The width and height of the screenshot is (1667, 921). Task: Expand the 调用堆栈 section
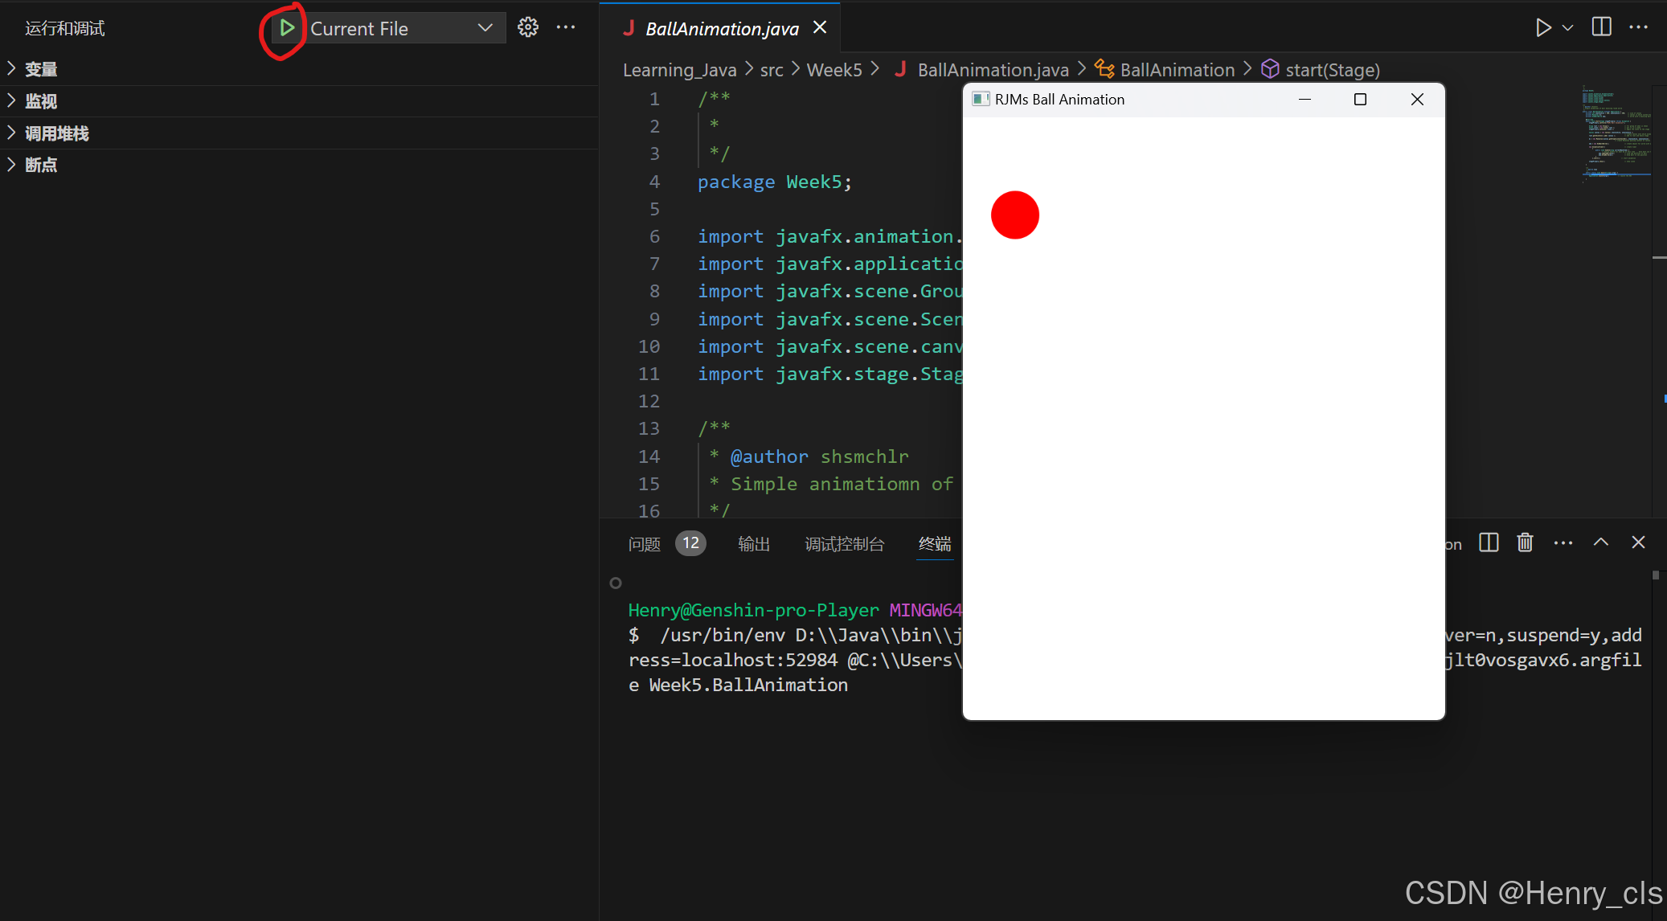tap(56, 133)
